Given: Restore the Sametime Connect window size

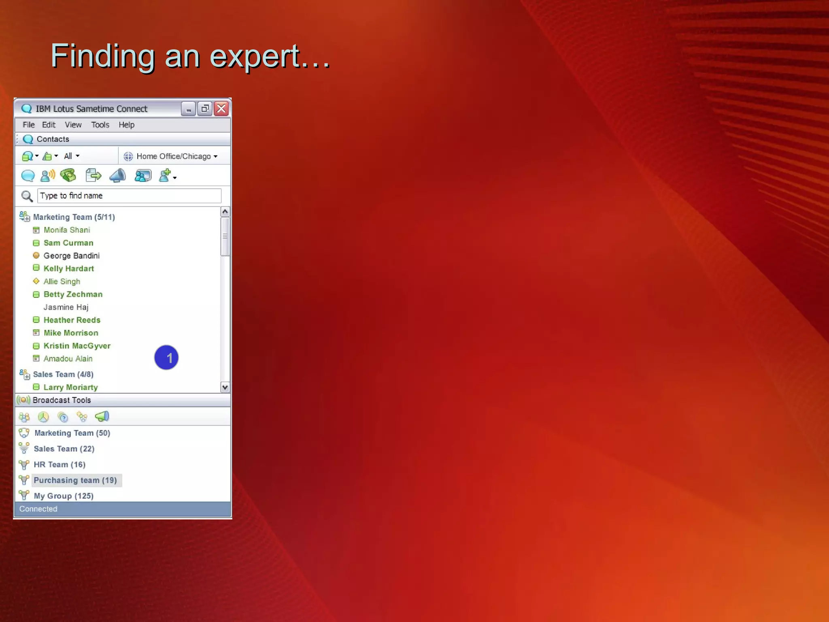Looking at the screenshot, I should [x=205, y=109].
